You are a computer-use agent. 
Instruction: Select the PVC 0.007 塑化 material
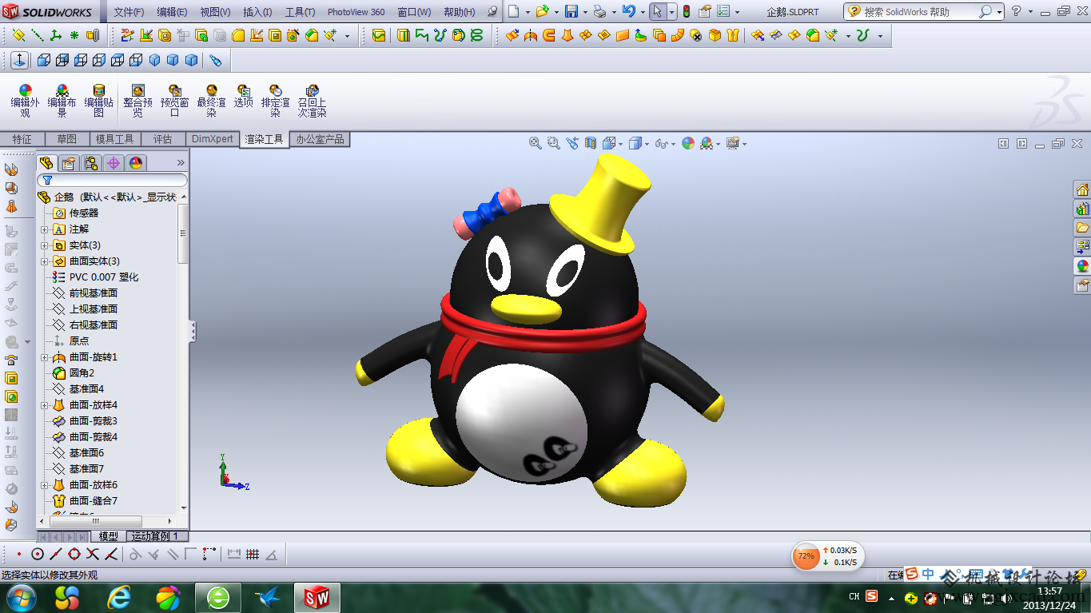click(x=104, y=277)
